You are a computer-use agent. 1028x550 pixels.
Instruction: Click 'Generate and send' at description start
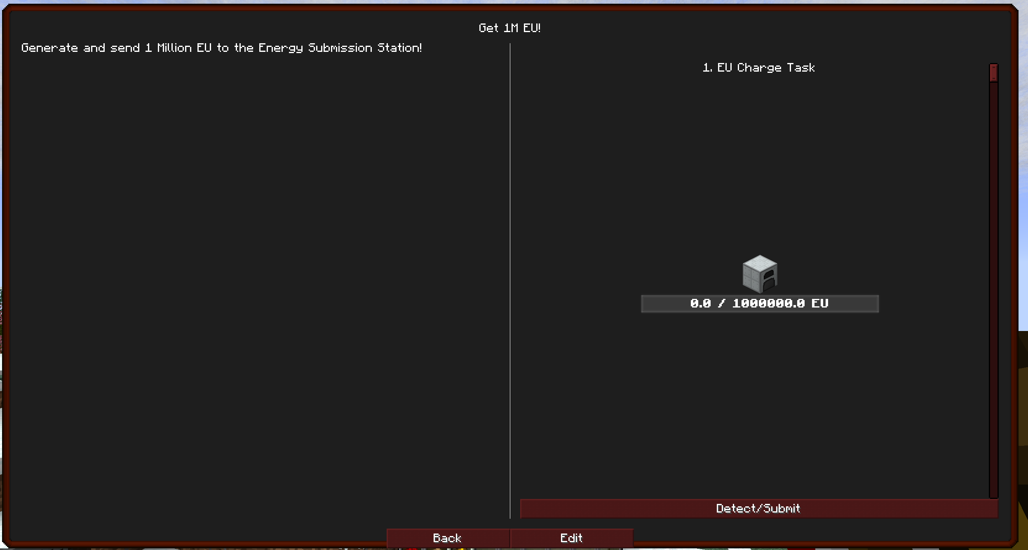point(80,48)
